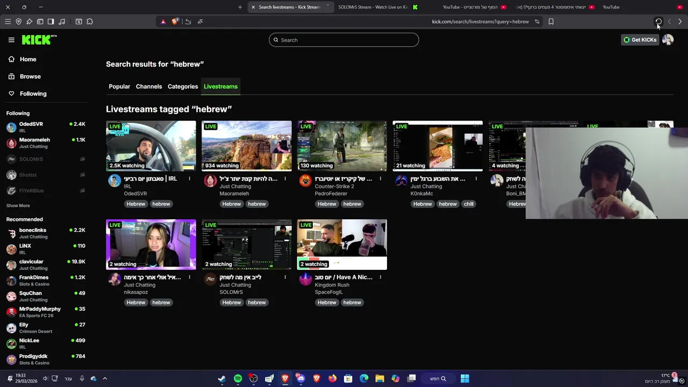Open Windows Start menu
The height and width of the screenshot is (387, 688).
[x=464, y=378]
